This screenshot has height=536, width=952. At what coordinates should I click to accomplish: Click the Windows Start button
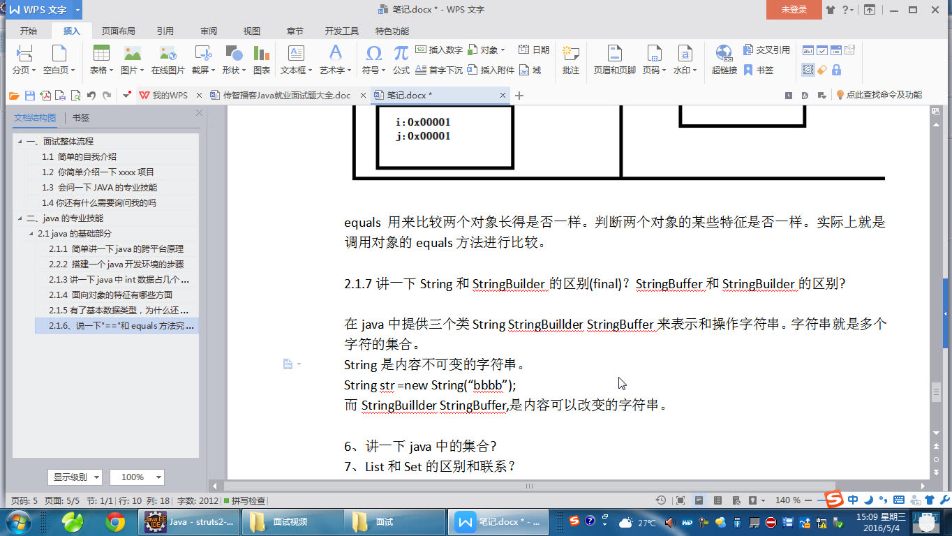click(18, 521)
